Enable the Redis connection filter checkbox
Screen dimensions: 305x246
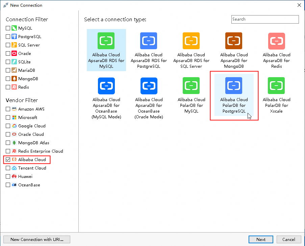click(x=8, y=87)
